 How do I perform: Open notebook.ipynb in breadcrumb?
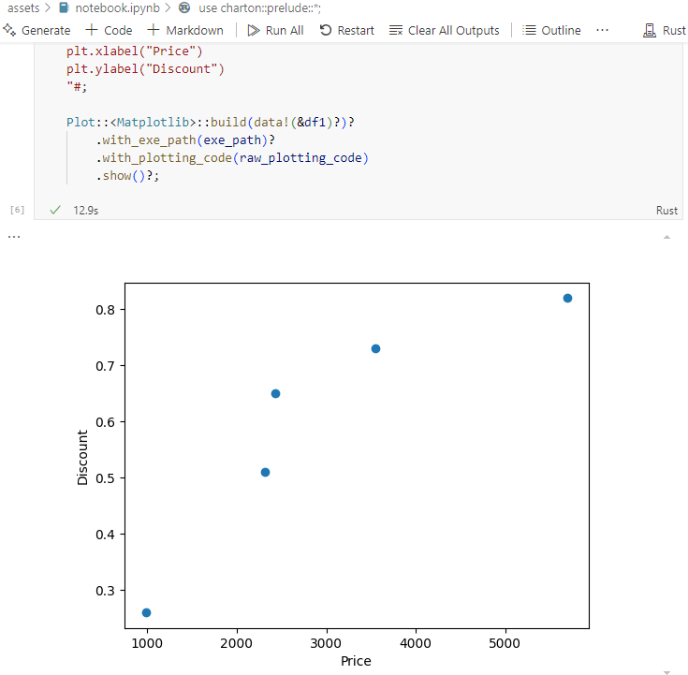110,7
